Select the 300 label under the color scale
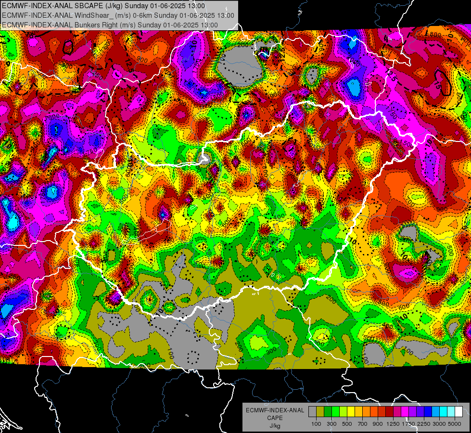This screenshot has width=471, height=433. coord(331,424)
